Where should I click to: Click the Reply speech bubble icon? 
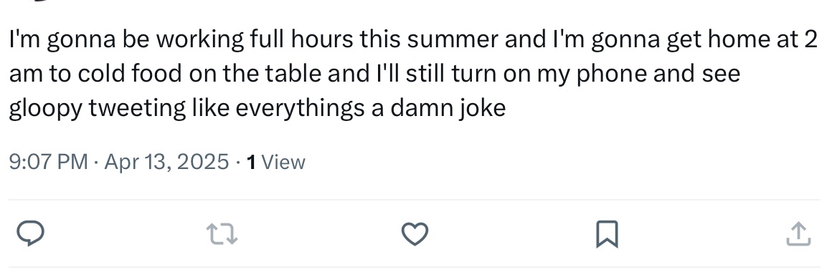coord(30,234)
